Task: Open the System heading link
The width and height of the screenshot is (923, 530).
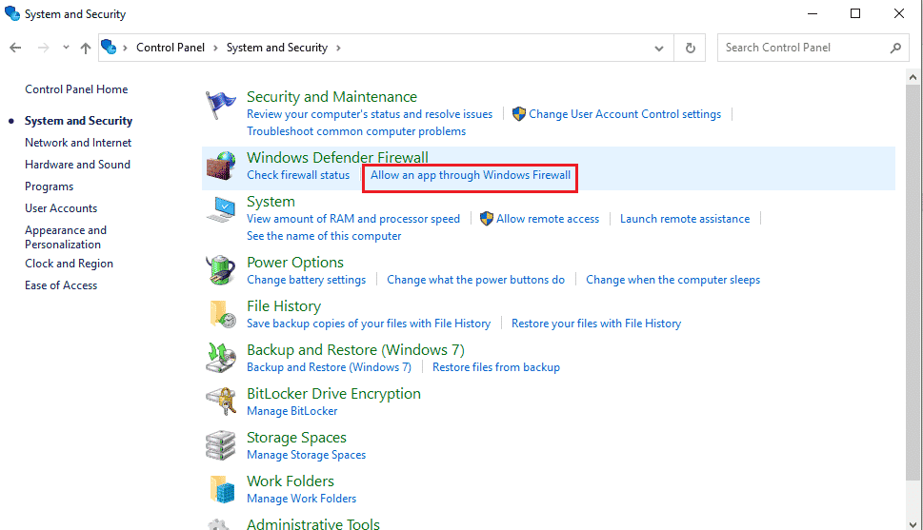Action: (x=271, y=201)
